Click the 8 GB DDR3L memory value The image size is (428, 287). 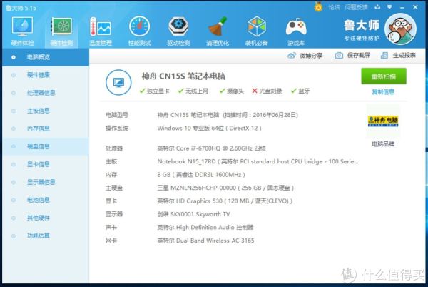pyautogui.click(x=201, y=175)
